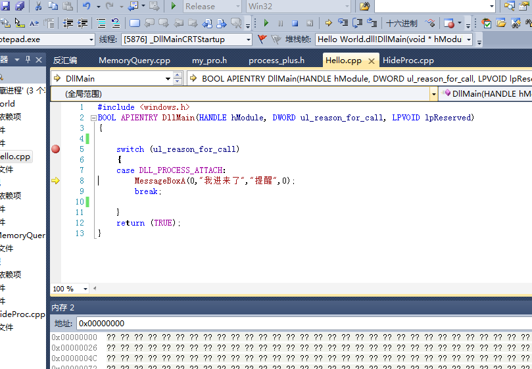Open the breakpoints window dropdown arrow

[x=460, y=23]
